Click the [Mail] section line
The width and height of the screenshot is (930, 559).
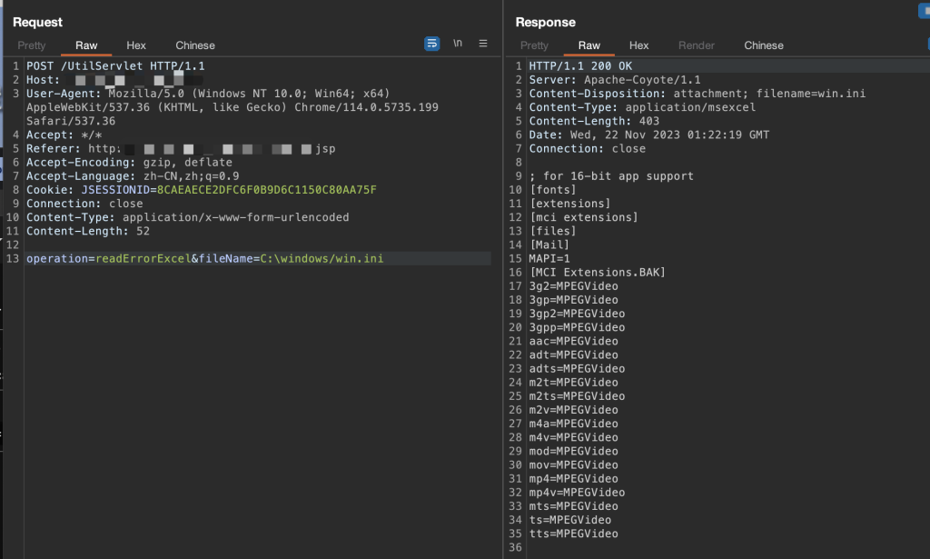point(549,245)
